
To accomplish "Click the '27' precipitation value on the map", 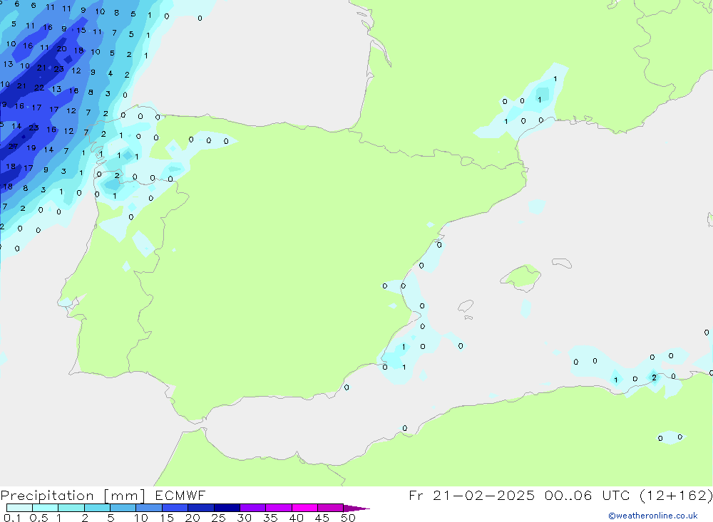I will click(x=13, y=146).
